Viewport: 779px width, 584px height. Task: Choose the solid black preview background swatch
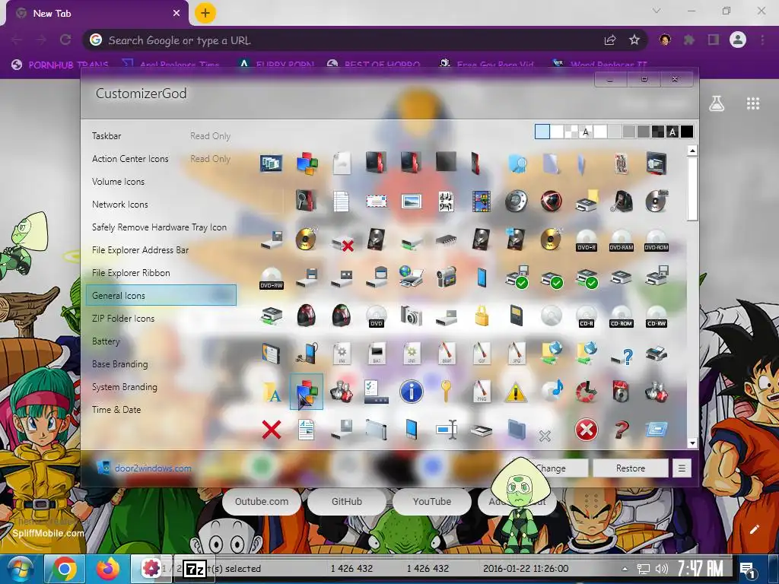(x=687, y=132)
